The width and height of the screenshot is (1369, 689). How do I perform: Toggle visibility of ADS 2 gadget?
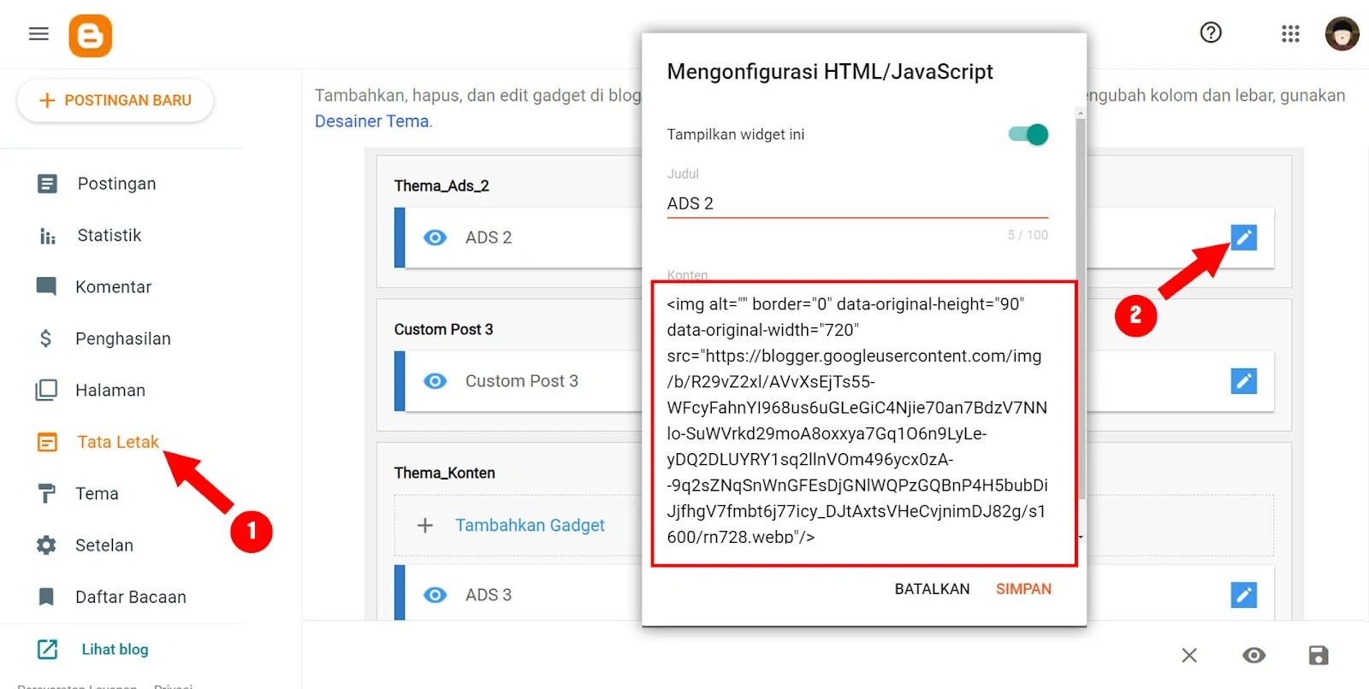click(436, 238)
